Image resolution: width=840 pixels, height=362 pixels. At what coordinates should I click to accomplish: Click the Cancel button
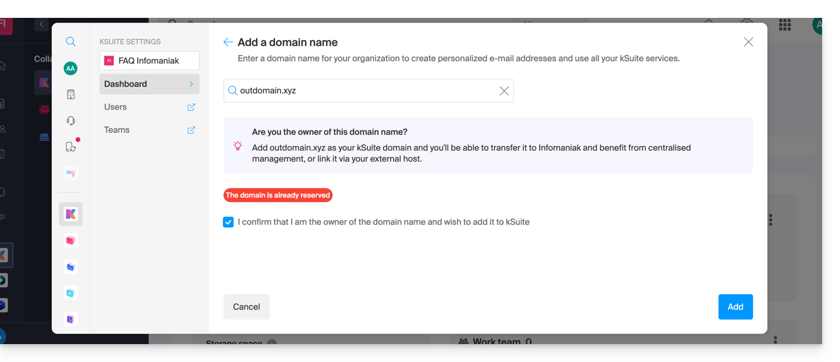(246, 307)
